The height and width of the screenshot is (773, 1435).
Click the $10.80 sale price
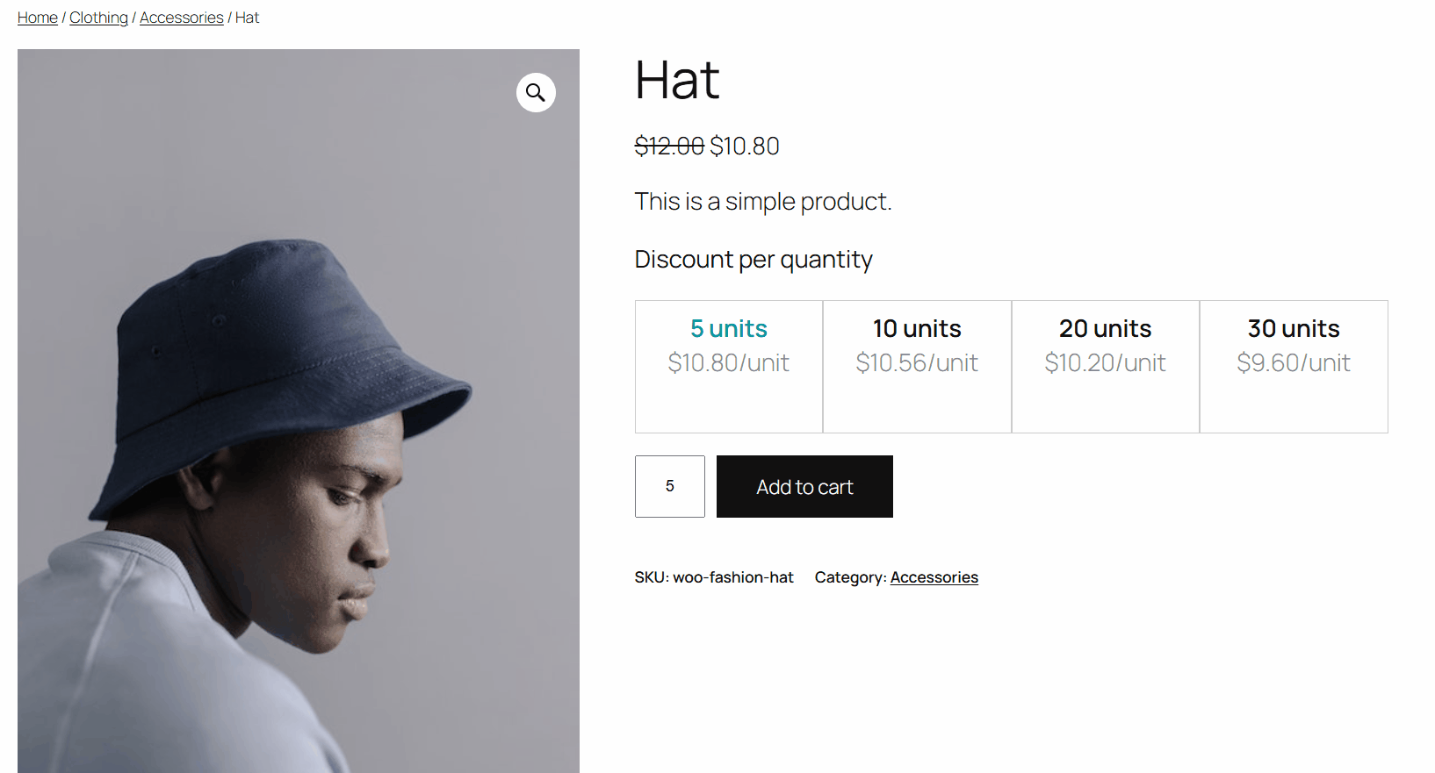point(745,146)
